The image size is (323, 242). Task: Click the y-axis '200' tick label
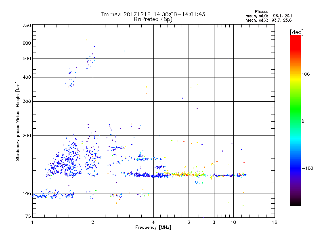click(27, 136)
